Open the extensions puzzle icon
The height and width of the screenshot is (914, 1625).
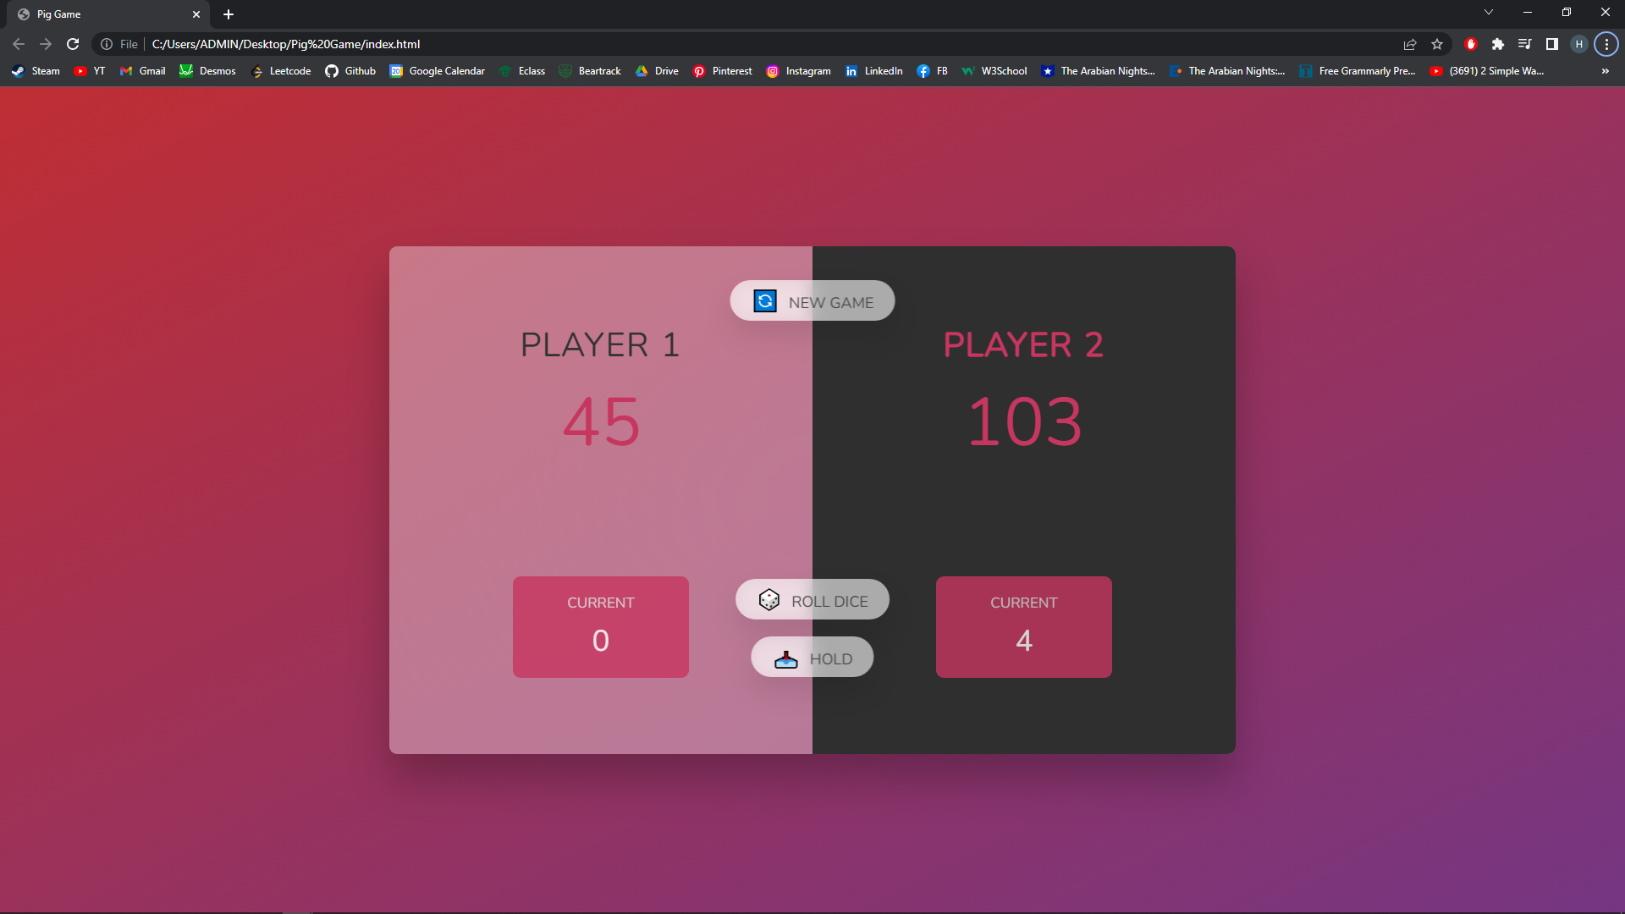coord(1498,43)
